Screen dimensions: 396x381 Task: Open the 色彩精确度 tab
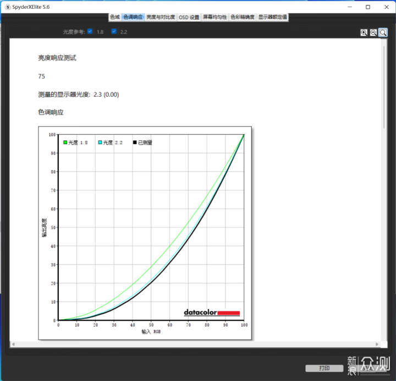point(243,17)
